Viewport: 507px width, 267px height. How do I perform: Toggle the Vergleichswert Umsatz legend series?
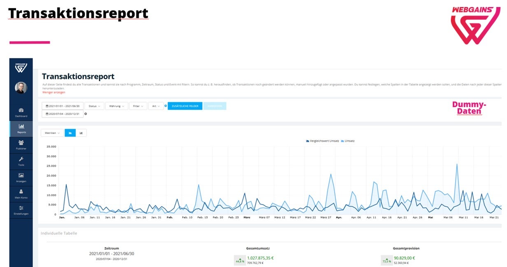(322, 141)
